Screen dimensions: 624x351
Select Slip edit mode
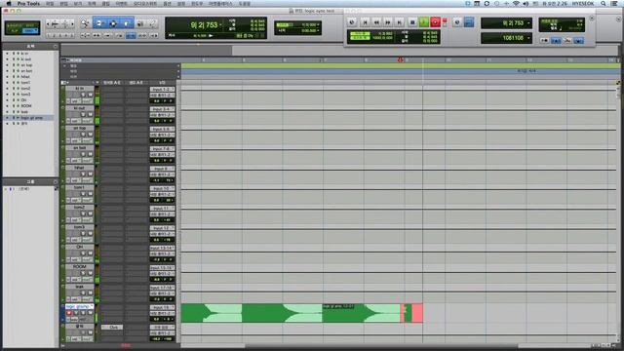pos(15,30)
